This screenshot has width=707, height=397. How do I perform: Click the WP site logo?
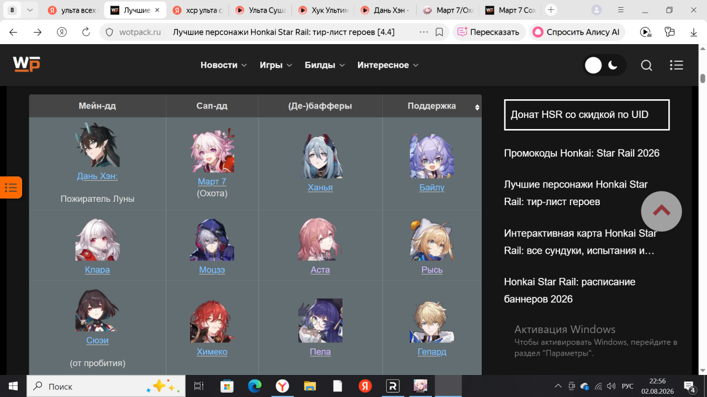[x=27, y=65]
